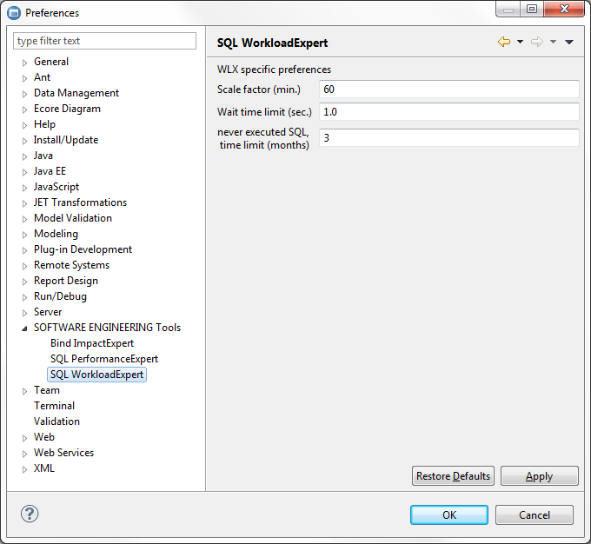Open the Terminal preferences page
591x544 pixels.
54,406
